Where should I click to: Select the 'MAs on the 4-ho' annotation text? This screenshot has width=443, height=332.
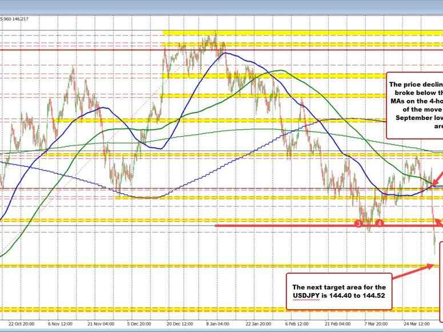click(x=417, y=101)
